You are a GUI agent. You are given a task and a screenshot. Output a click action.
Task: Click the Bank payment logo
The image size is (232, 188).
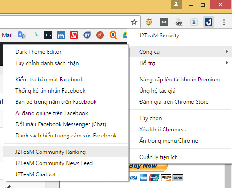178,178
